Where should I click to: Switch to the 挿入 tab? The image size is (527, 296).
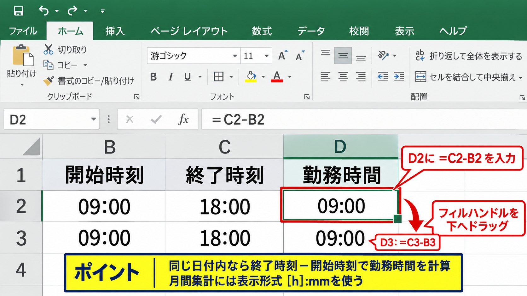click(115, 31)
